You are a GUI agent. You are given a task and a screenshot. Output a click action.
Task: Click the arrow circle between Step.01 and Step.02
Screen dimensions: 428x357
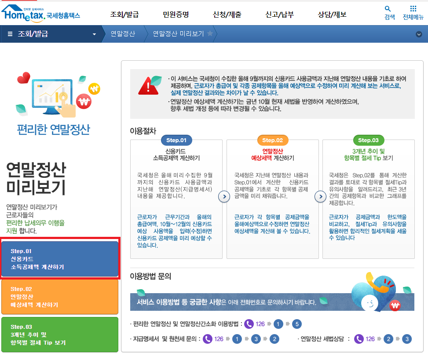point(224,197)
